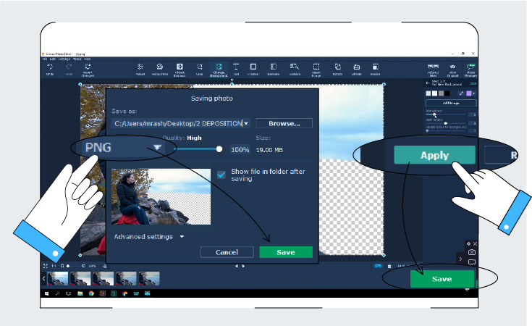Click Cancel in Saving photo dialog
The image size is (532, 326).
[x=227, y=252]
